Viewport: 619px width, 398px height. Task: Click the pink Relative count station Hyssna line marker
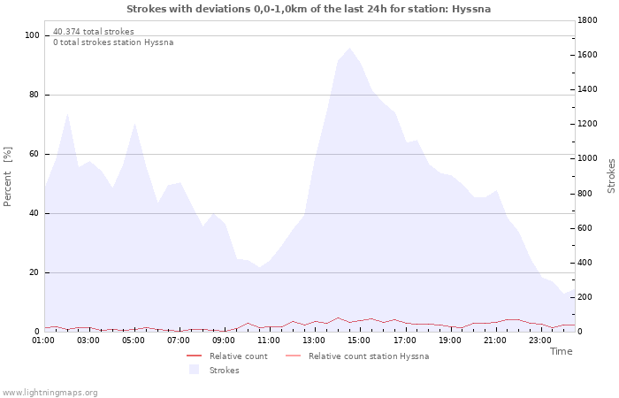[x=293, y=356]
